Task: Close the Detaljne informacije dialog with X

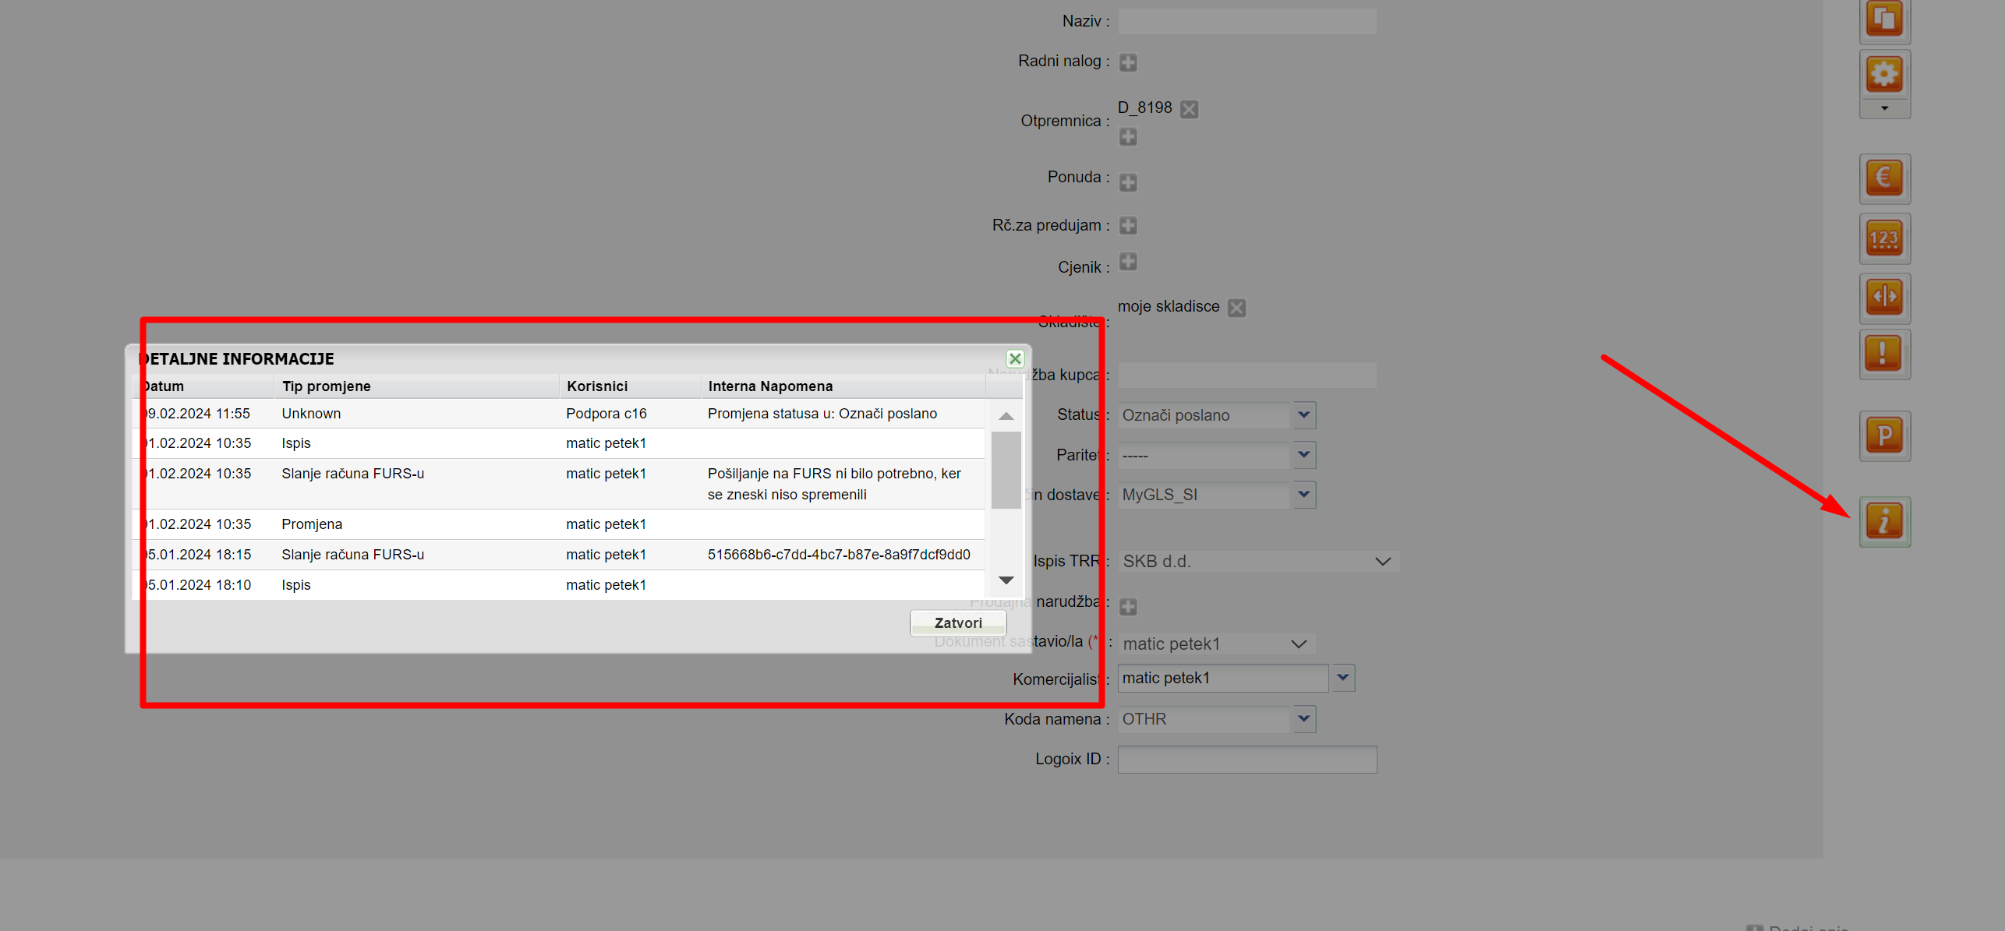Action: (1015, 358)
